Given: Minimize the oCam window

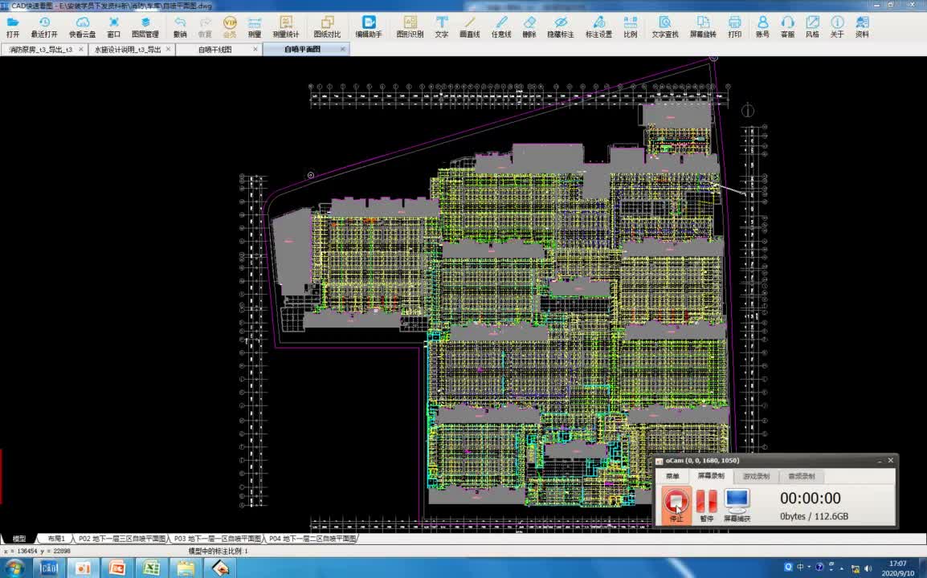Looking at the screenshot, I should (x=880, y=460).
